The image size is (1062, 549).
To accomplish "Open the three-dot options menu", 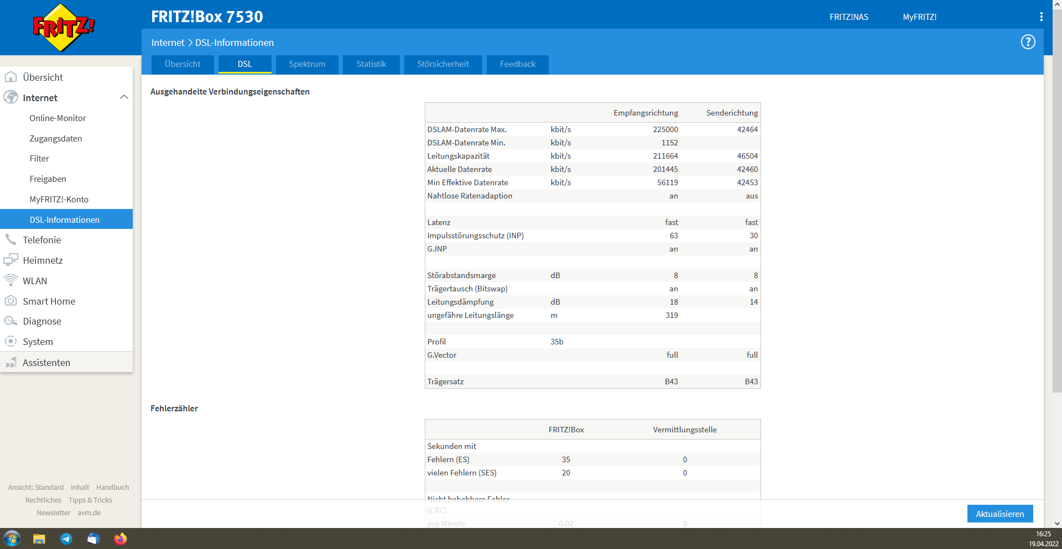I will (x=1041, y=17).
